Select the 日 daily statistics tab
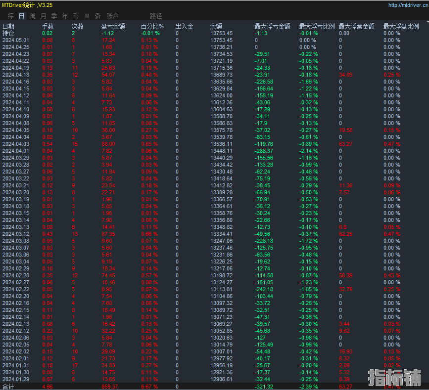This screenshot has height=390, width=429. click(x=22, y=16)
